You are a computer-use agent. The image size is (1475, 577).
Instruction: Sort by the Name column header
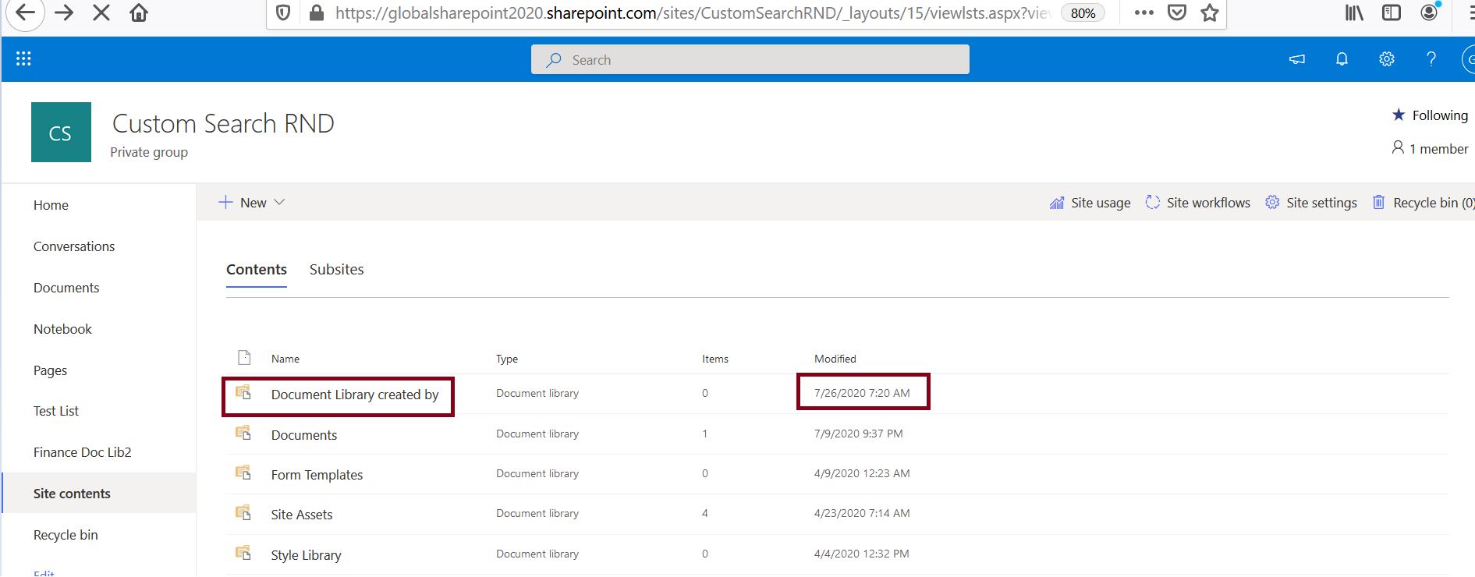pos(285,359)
